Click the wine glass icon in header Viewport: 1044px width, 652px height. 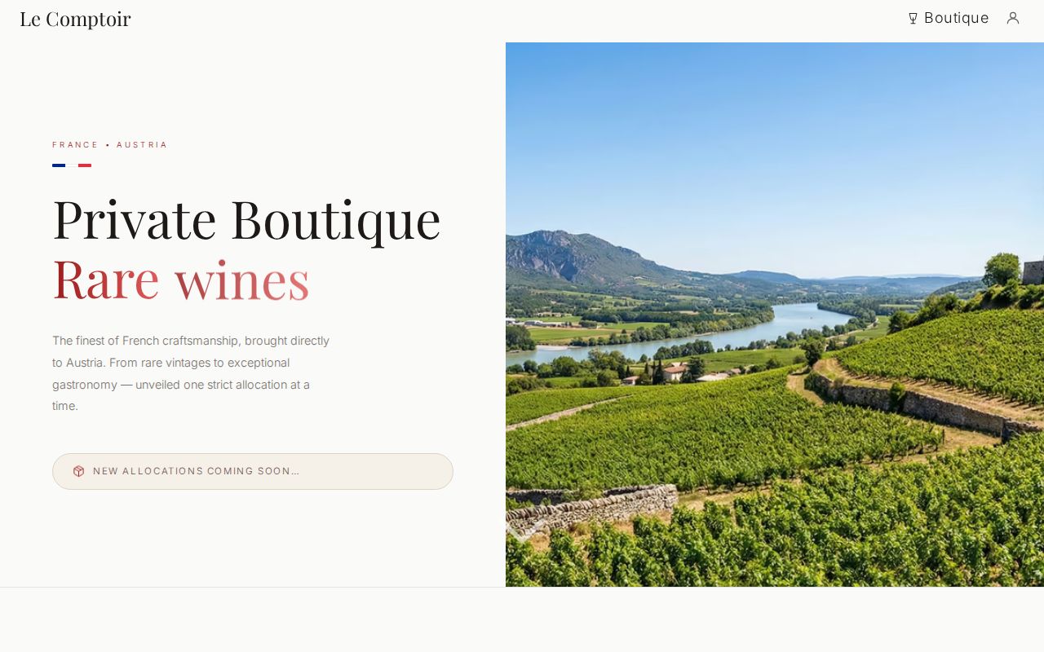pyautogui.click(x=913, y=18)
